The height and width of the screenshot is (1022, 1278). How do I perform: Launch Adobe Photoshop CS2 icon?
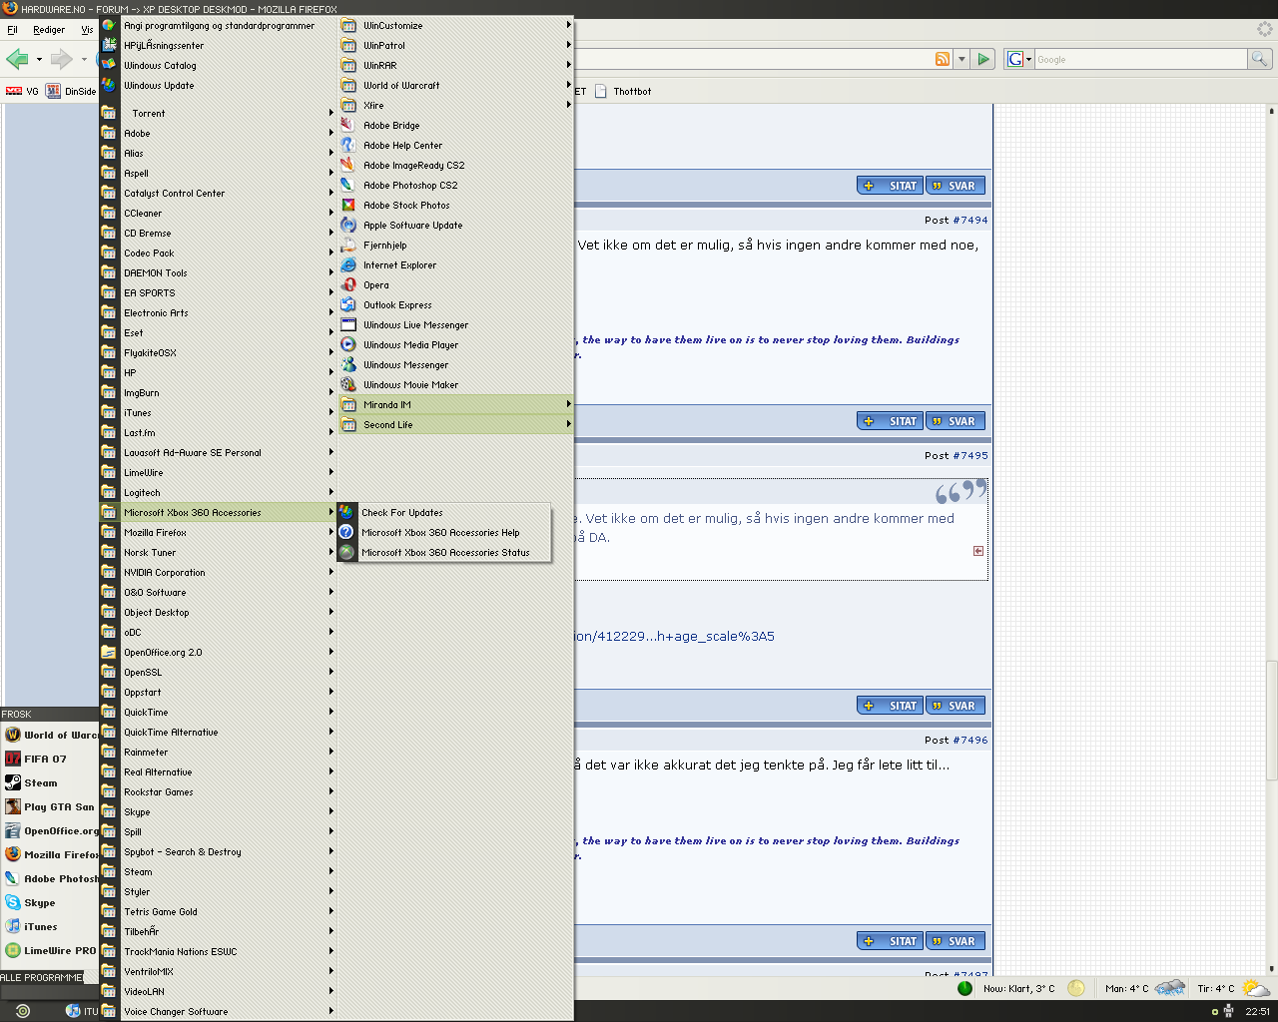(x=347, y=186)
